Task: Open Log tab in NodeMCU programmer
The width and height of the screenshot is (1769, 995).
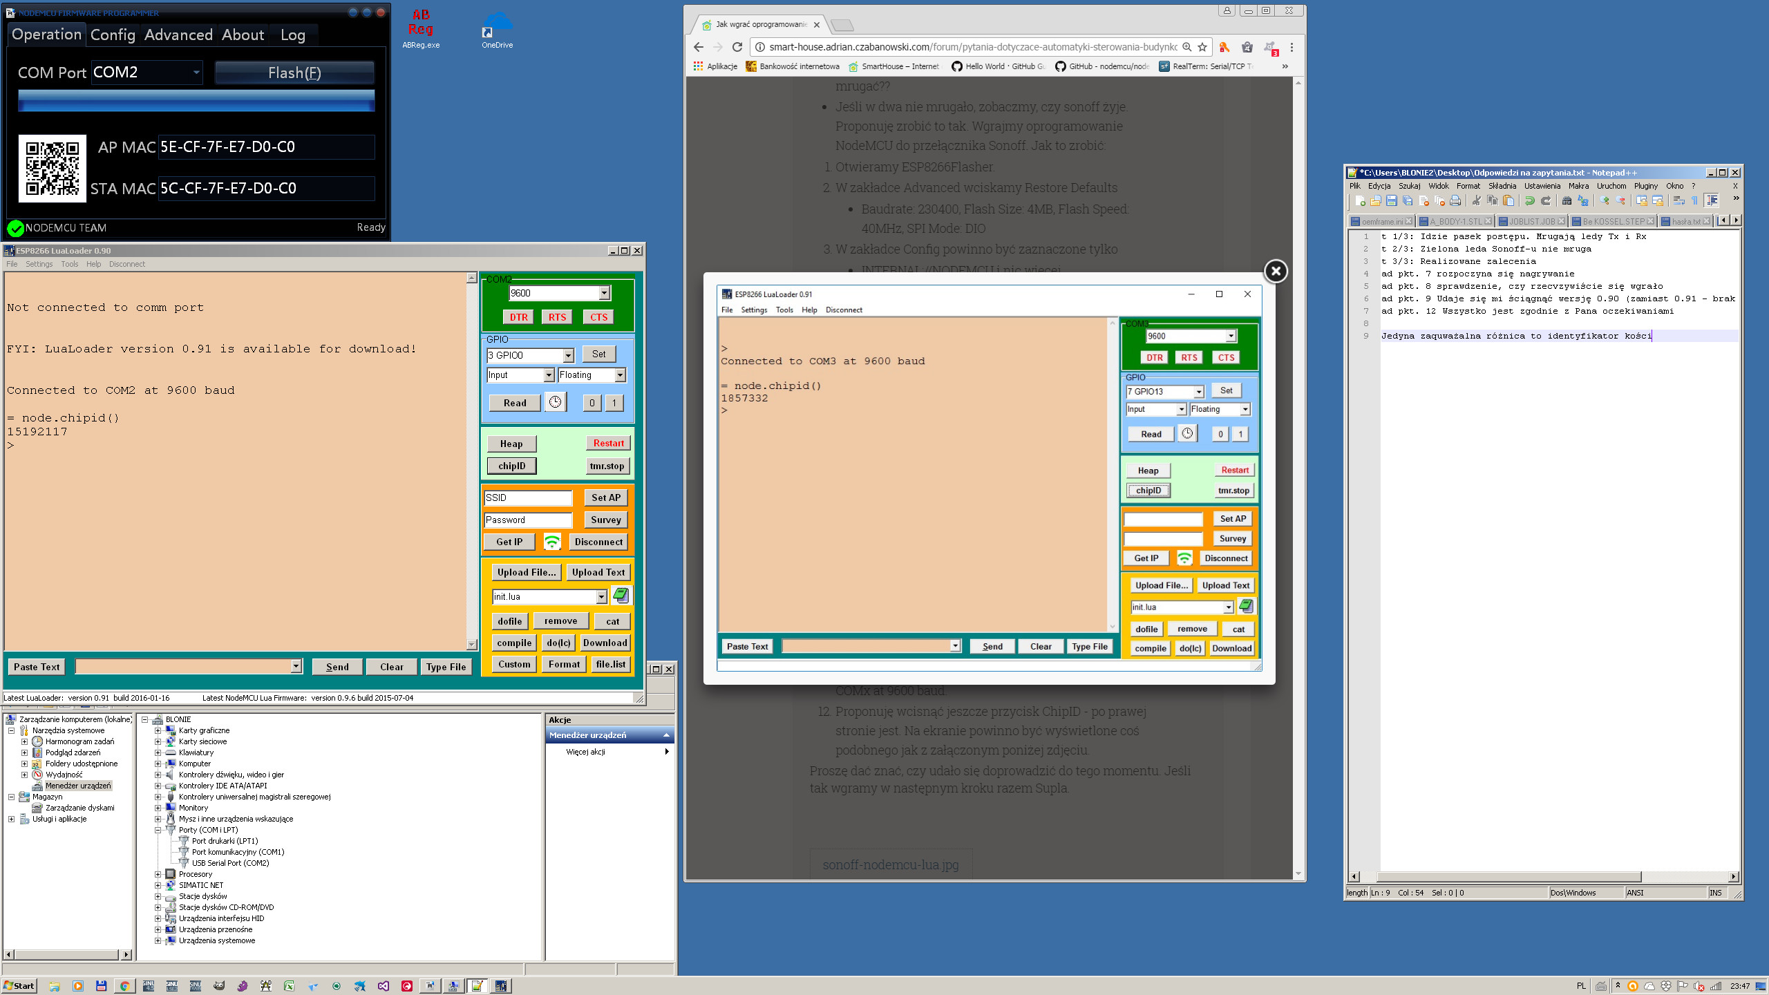Action: coord(293,35)
